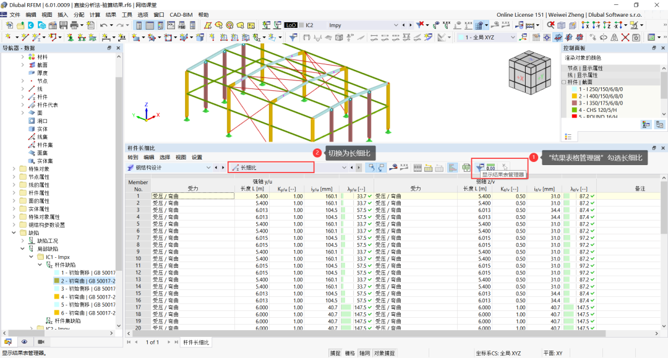The width and height of the screenshot is (668, 358).
Task: Toggle the tables panel toolbar button
Action: [149, 25]
